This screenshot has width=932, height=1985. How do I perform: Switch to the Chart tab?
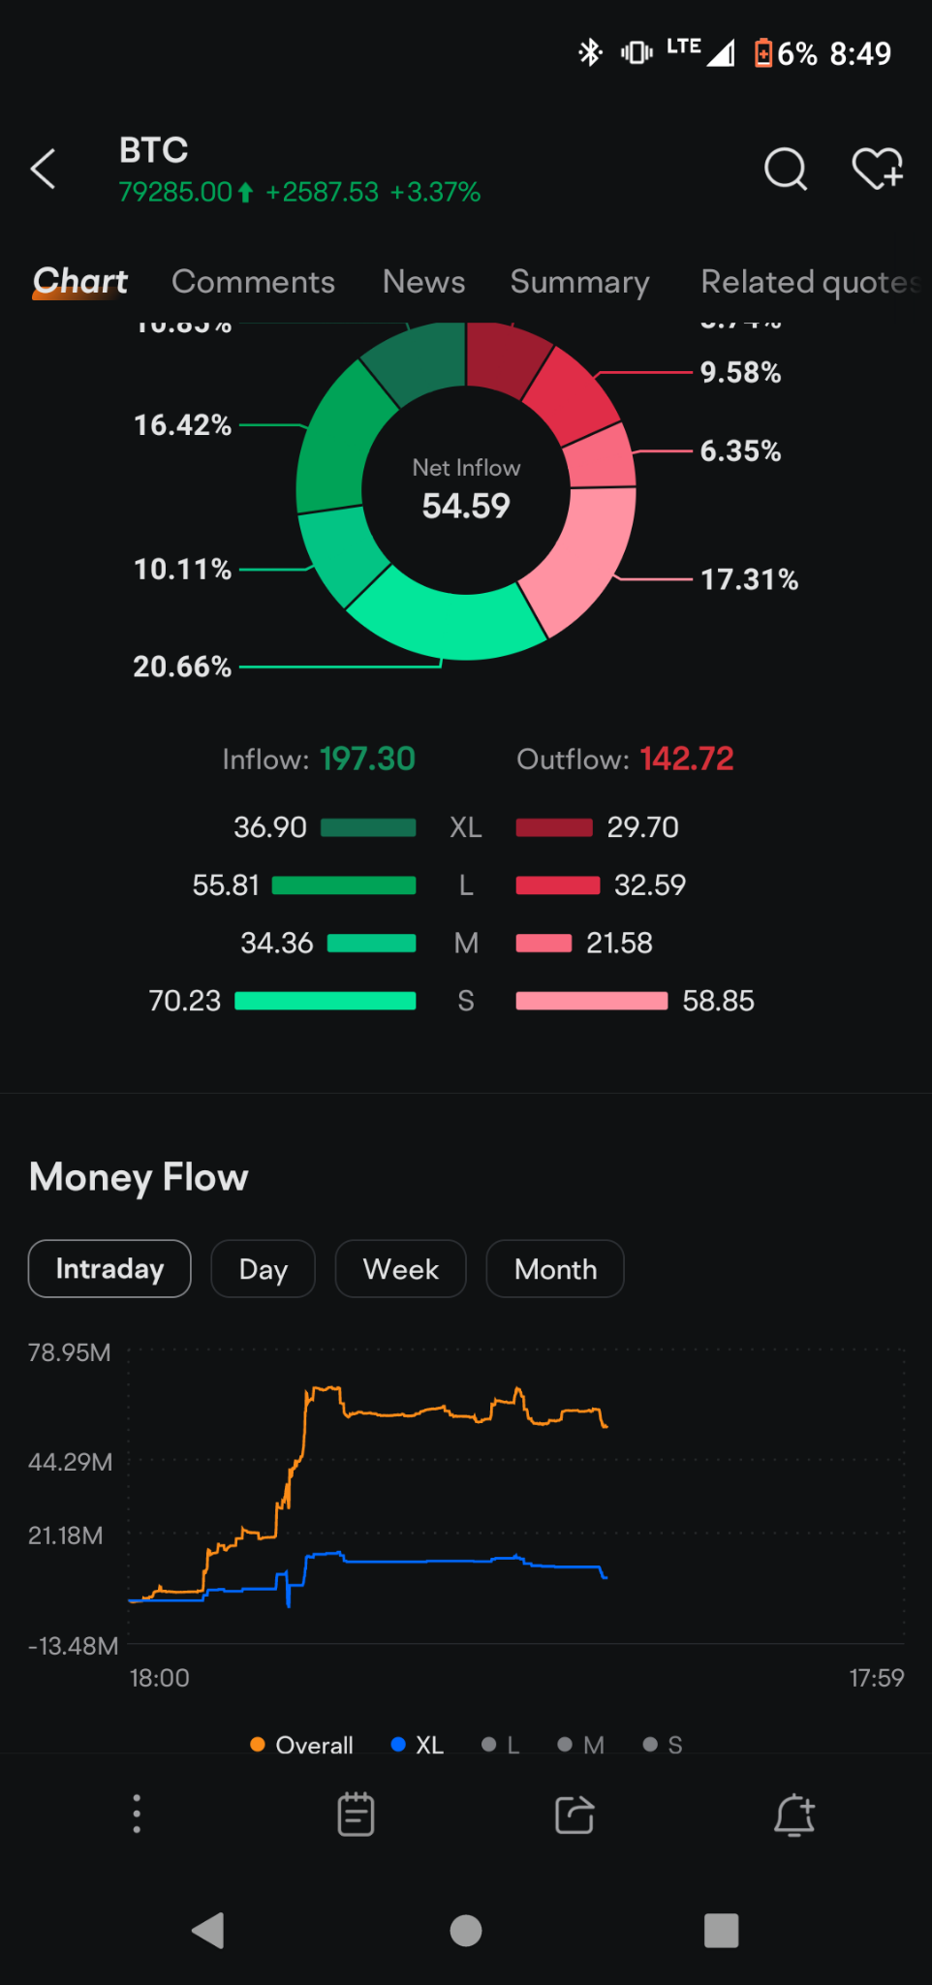point(80,281)
